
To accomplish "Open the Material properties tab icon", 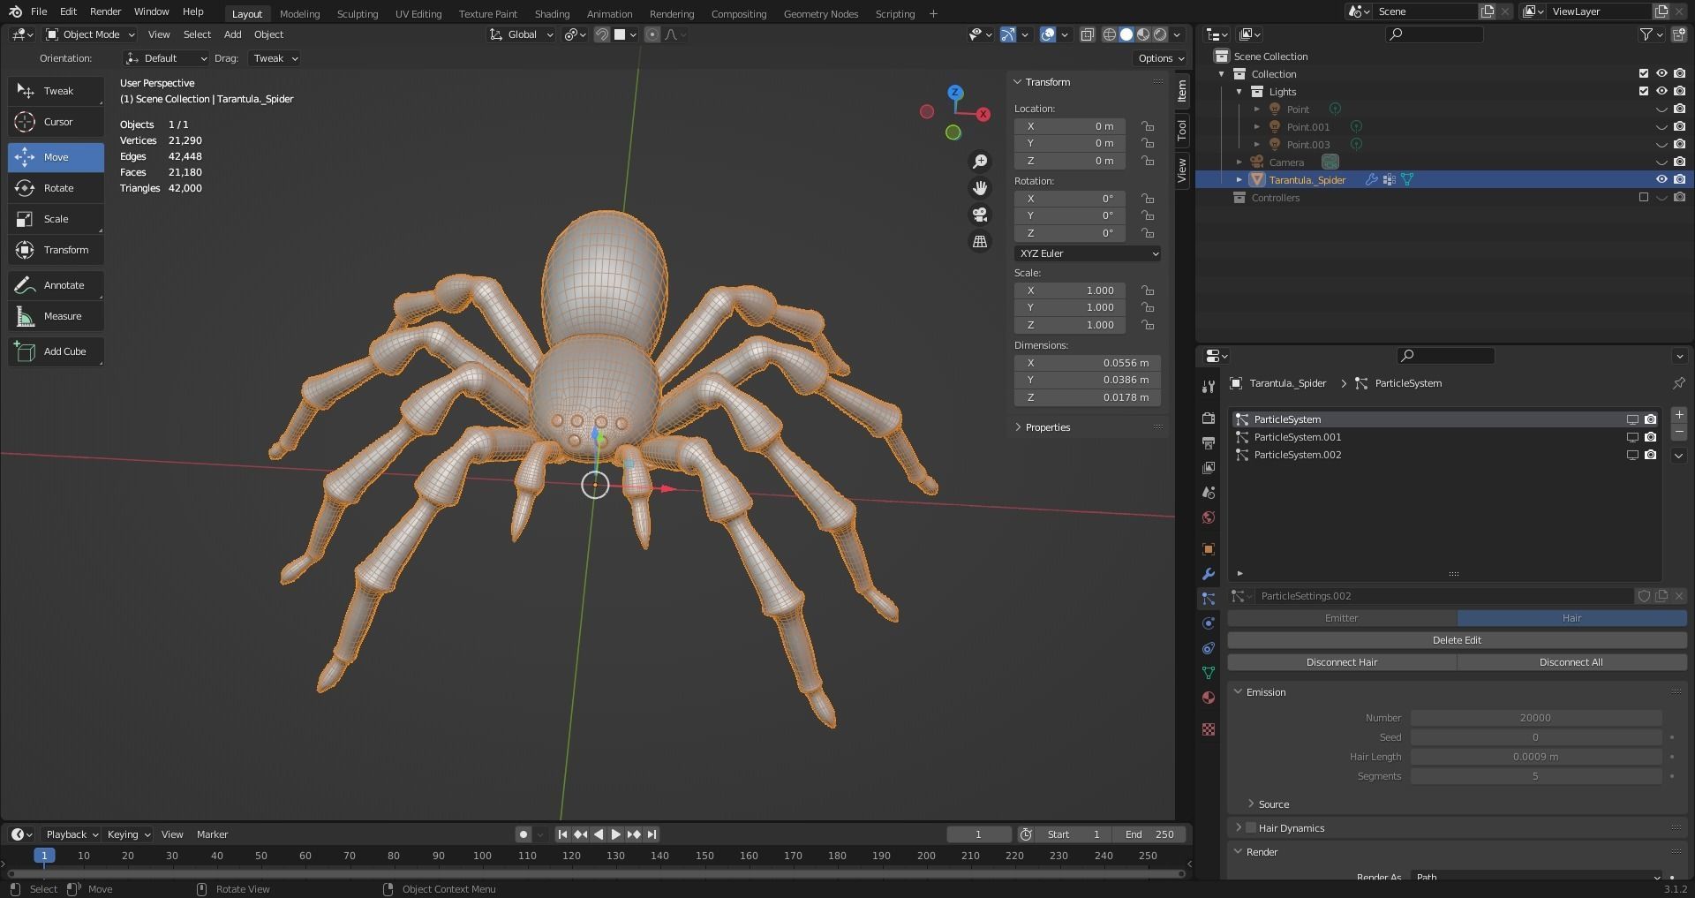I will [1209, 698].
